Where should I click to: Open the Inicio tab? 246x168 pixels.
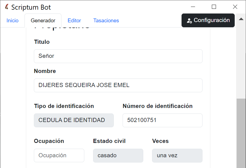(12, 21)
